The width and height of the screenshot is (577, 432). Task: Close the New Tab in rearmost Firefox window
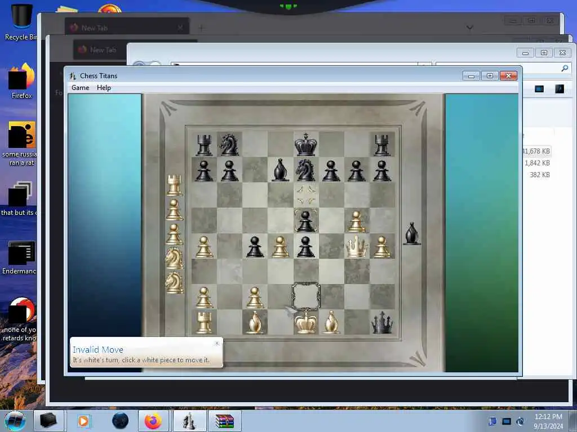pyautogui.click(x=180, y=28)
